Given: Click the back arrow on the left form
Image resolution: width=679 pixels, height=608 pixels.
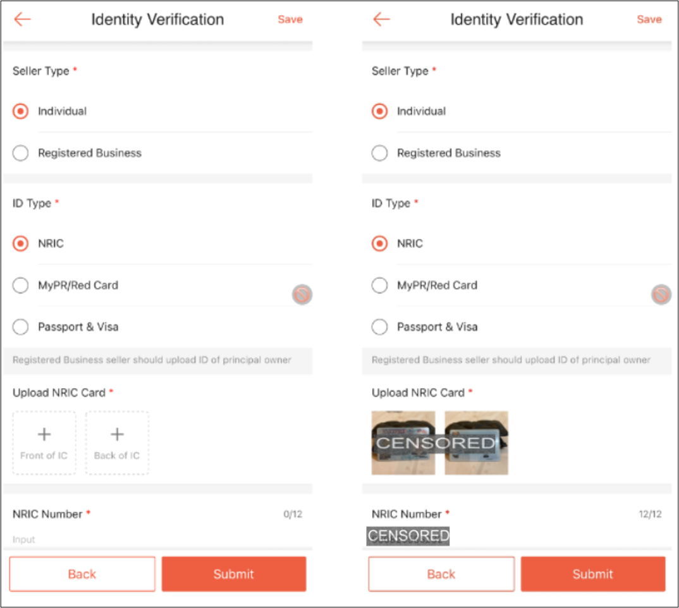Looking at the screenshot, I should point(21,19).
